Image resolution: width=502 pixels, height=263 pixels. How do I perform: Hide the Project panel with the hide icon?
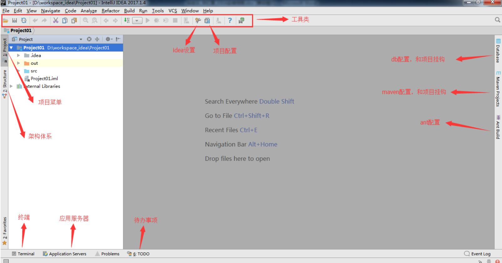click(x=118, y=39)
